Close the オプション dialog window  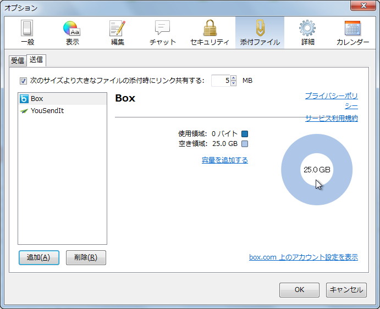[364, 5]
